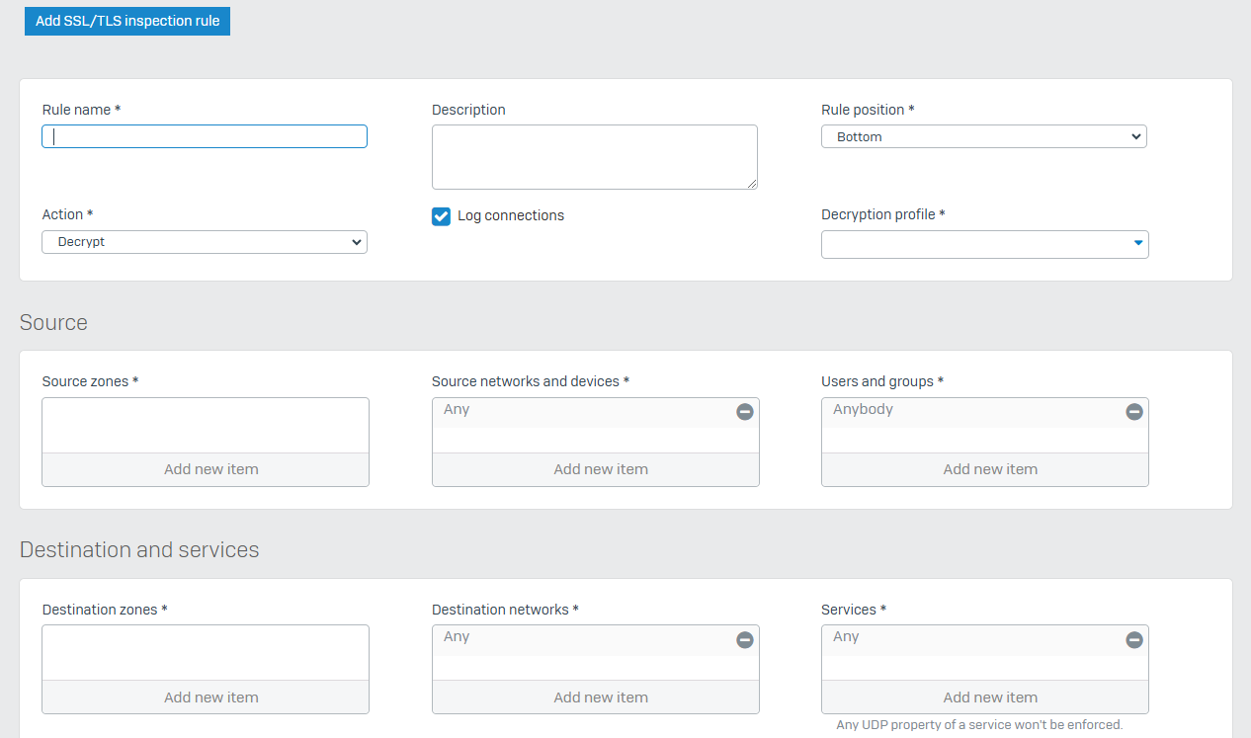This screenshot has width=1251, height=738.
Task: Focus the Rule name text field
Action: click(205, 136)
